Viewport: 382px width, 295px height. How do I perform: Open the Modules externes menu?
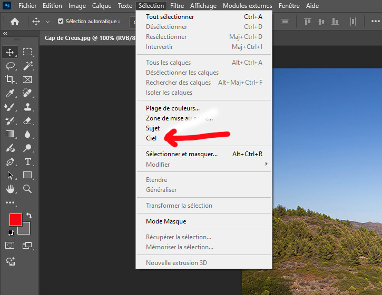click(247, 6)
